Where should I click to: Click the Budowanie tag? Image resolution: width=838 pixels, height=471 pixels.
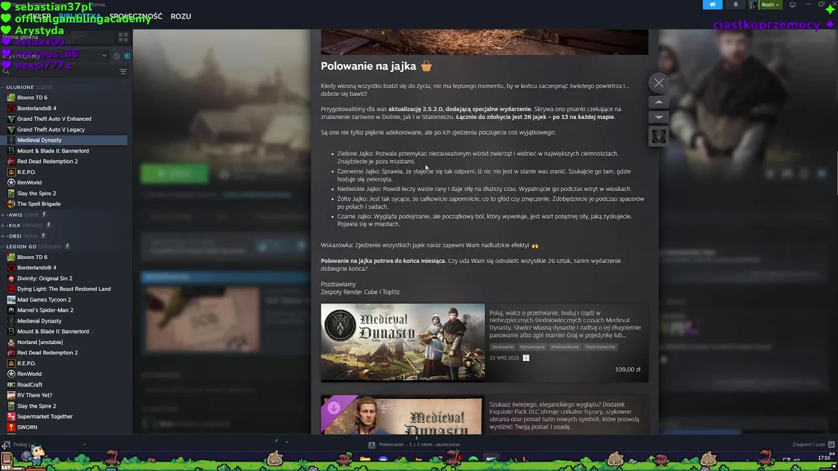coord(503,347)
